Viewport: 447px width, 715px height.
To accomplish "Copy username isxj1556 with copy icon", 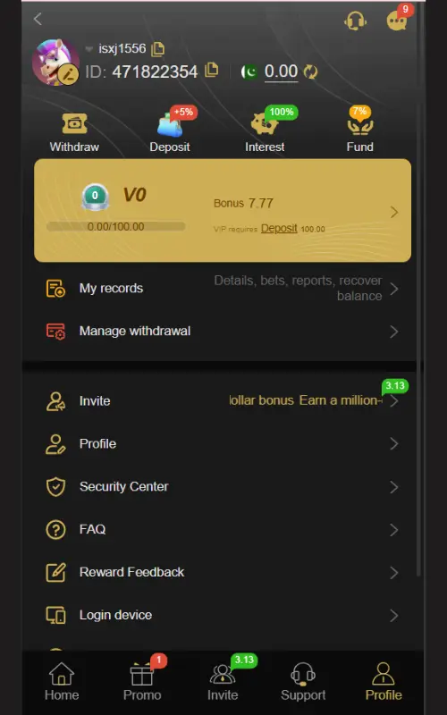I will tap(158, 49).
